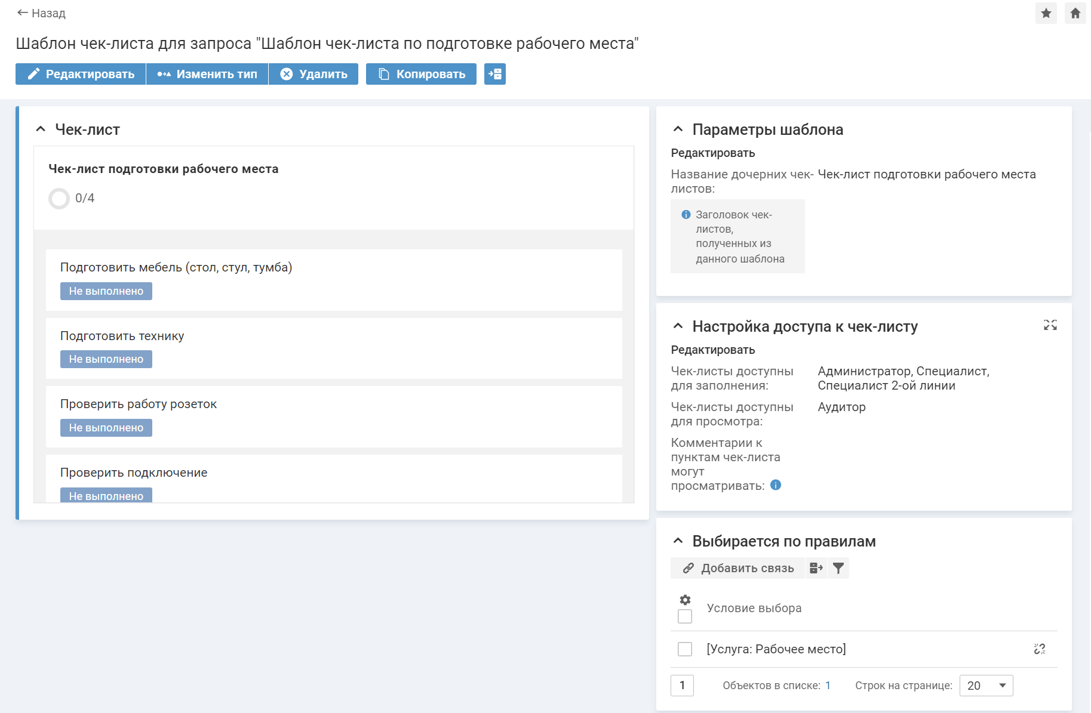Collapse the access settings fullscreen toggle icon
This screenshot has width=1091, height=713.
click(x=1050, y=325)
